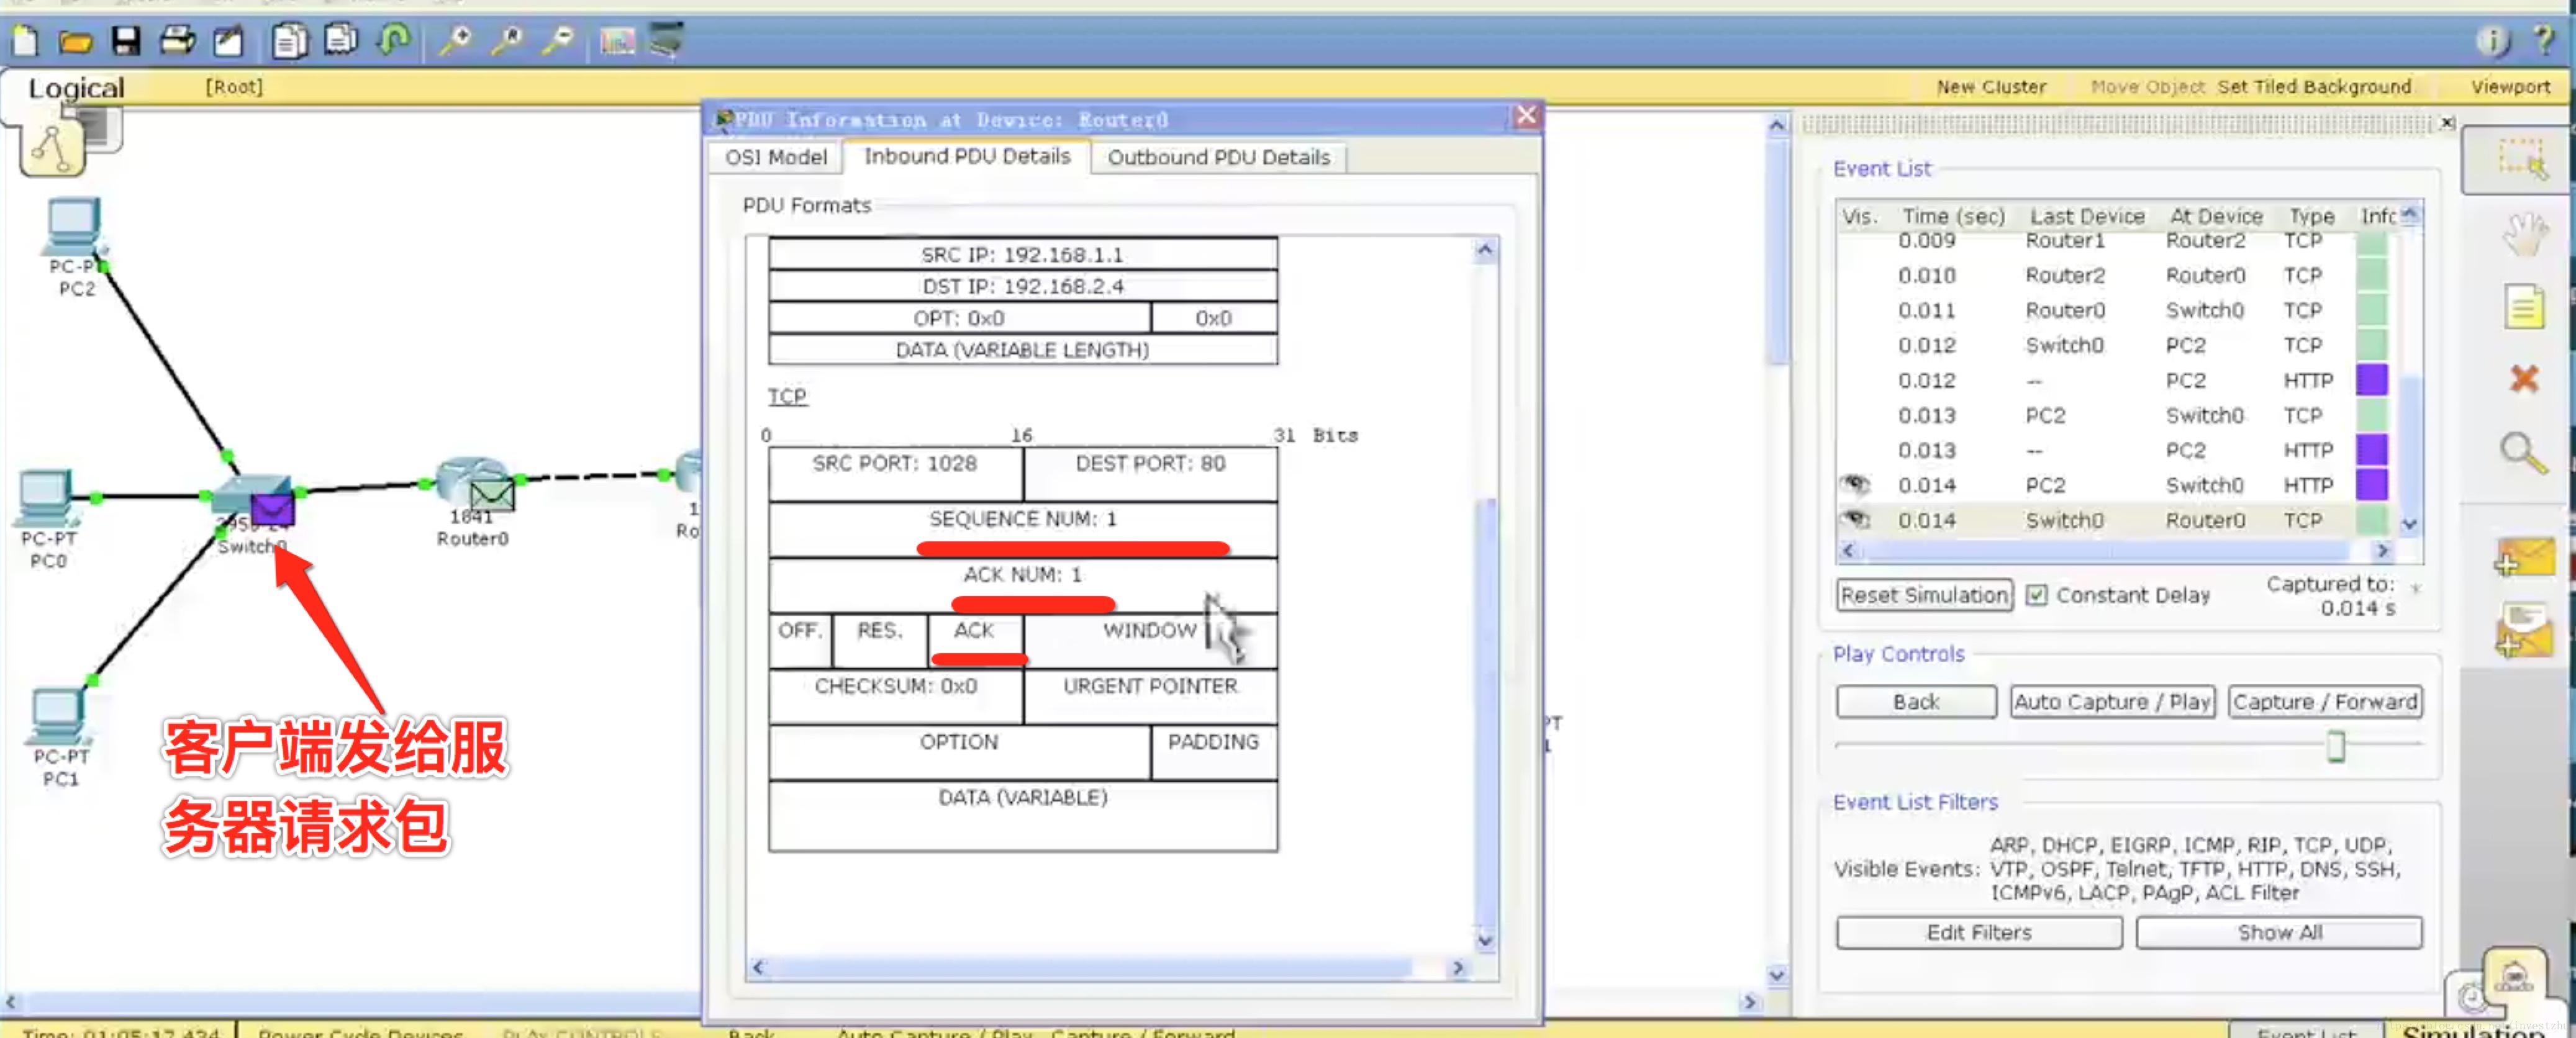The image size is (2576, 1038).
Task: Open the Logical workspace tab
Action: click(76, 88)
